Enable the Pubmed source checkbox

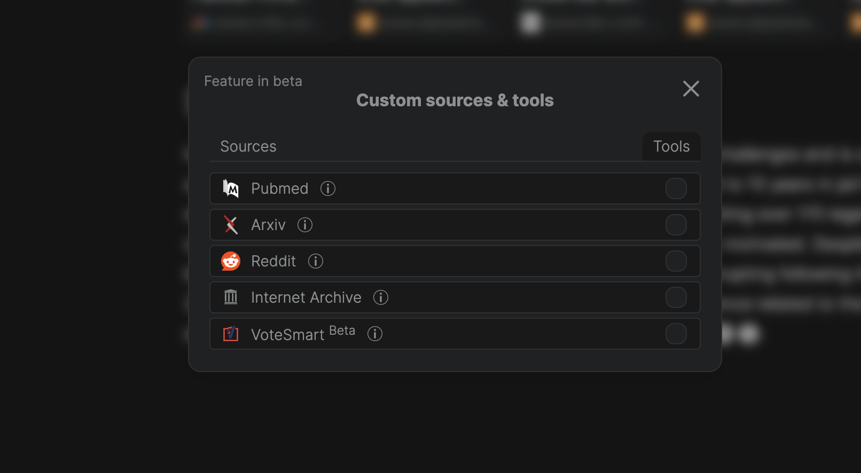[x=676, y=188]
